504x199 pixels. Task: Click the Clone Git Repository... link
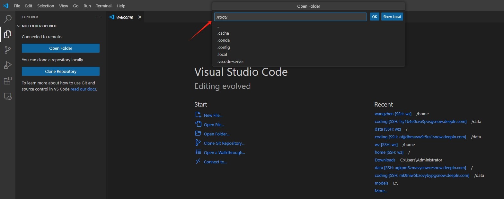(x=224, y=143)
